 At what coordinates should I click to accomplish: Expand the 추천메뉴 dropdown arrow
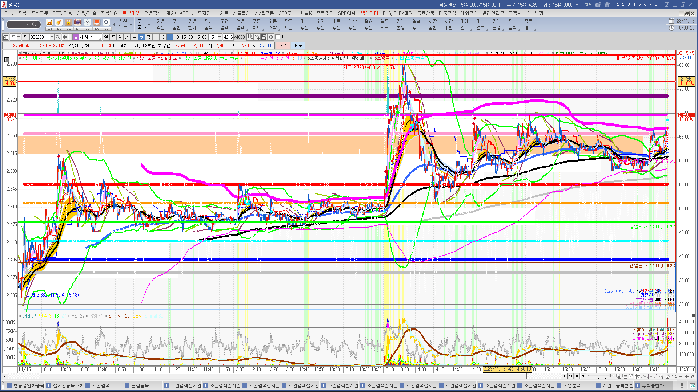coord(130,25)
